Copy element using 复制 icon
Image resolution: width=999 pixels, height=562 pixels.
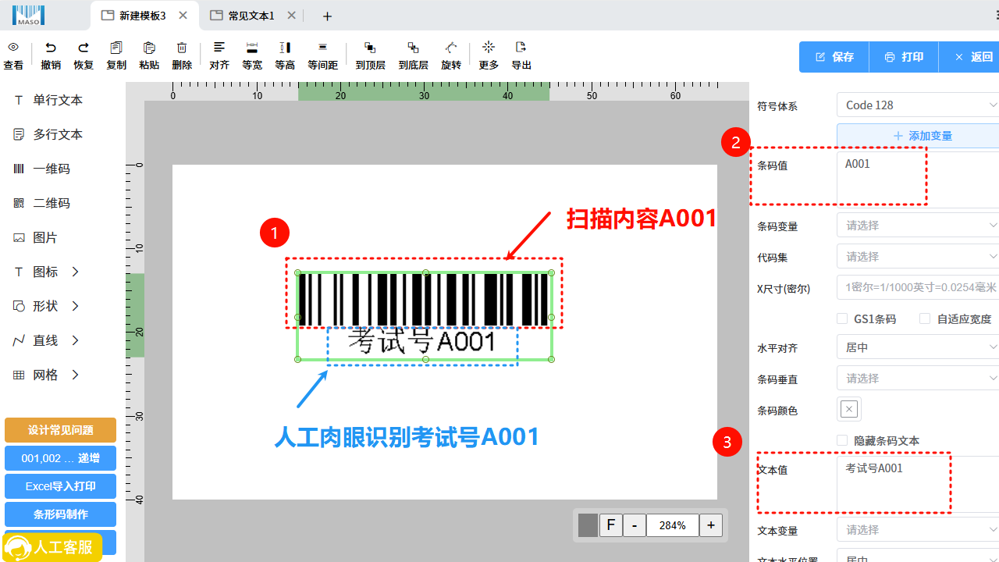tap(116, 48)
